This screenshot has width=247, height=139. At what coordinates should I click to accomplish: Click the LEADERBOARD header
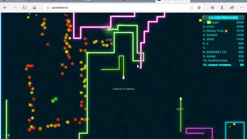(x=223, y=17)
